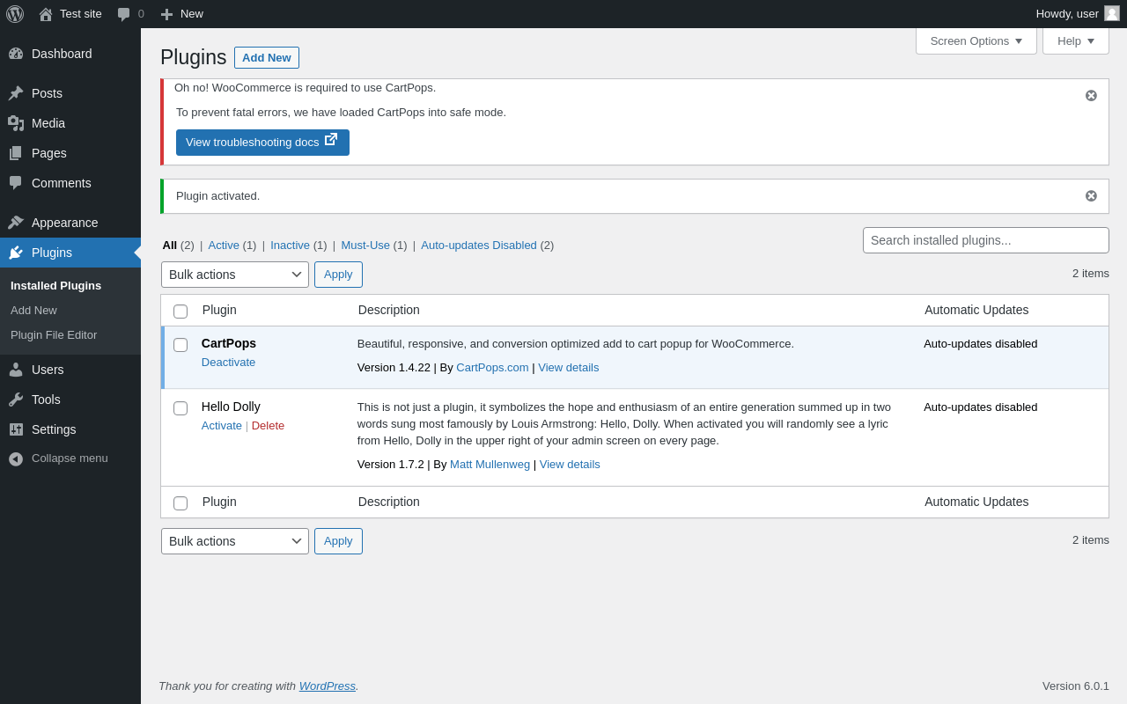Open Plugin File Editor submenu
This screenshot has height=704, width=1127.
point(54,335)
